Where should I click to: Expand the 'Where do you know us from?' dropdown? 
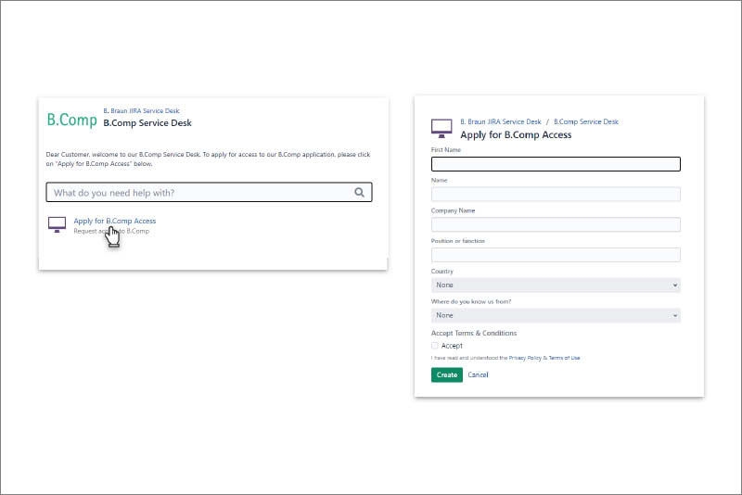pyautogui.click(x=556, y=315)
